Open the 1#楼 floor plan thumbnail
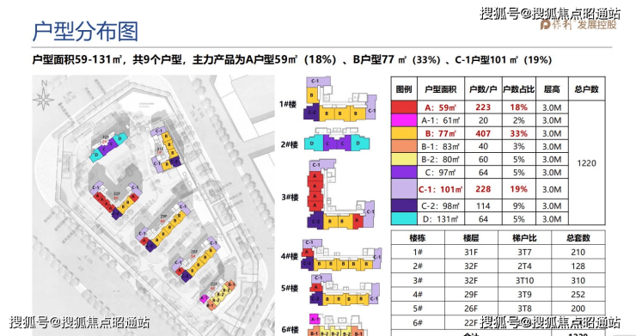Screen dimensions: 636x336 339,99
